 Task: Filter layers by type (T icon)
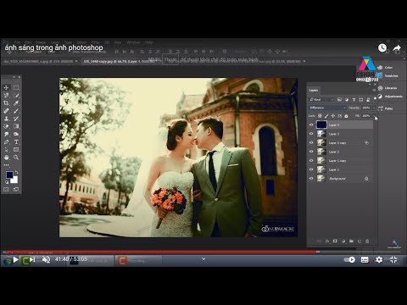[354, 99]
